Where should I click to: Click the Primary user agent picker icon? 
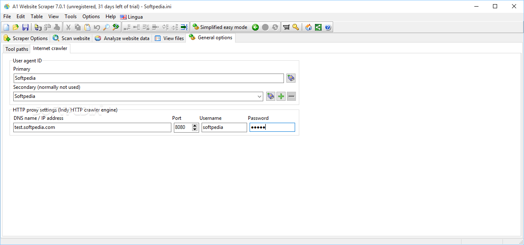pos(291,78)
